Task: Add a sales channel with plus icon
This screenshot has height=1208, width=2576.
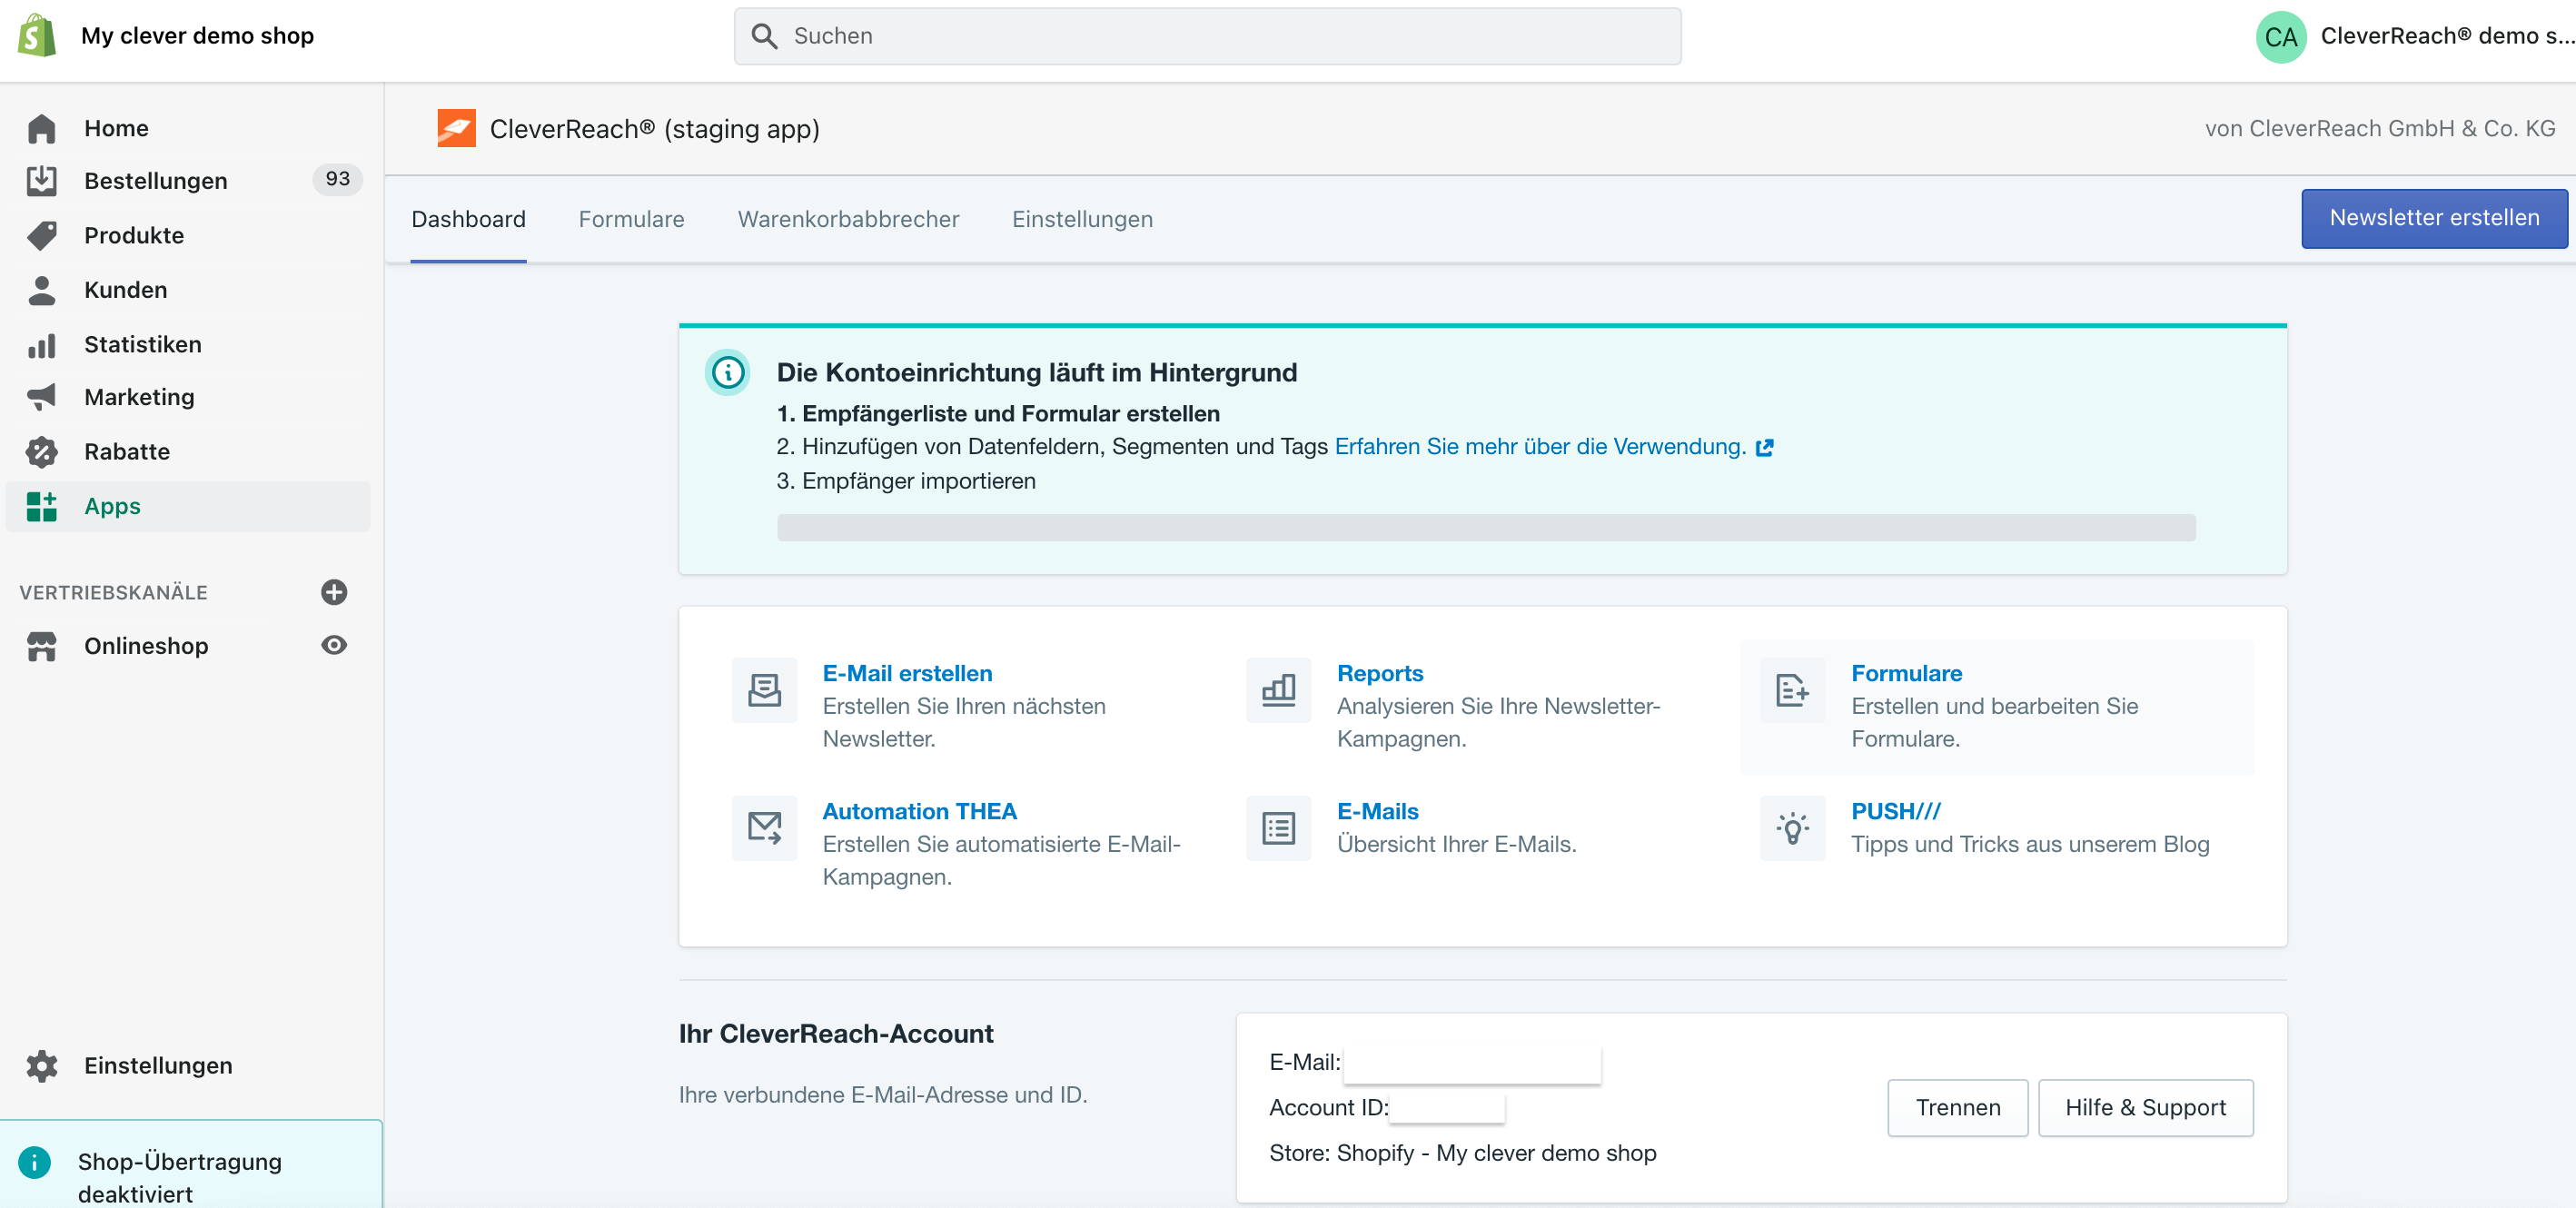Action: [x=334, y=592]
